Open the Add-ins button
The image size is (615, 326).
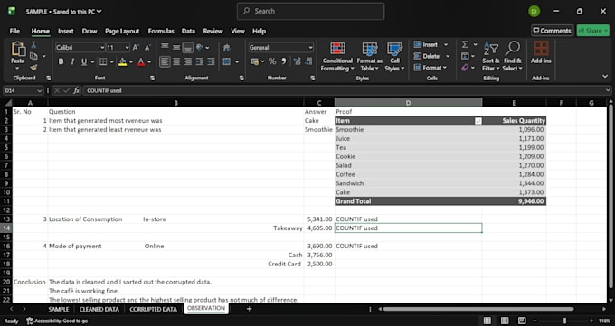click(x=541, y=52)
